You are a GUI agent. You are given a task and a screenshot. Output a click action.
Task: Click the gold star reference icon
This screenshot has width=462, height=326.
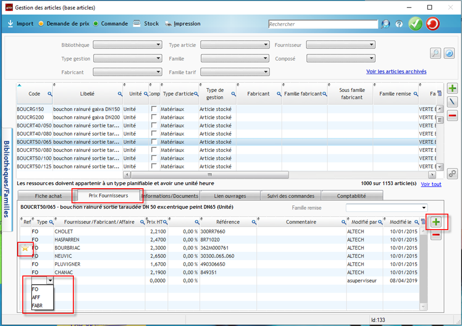click(x=24, y=248)
